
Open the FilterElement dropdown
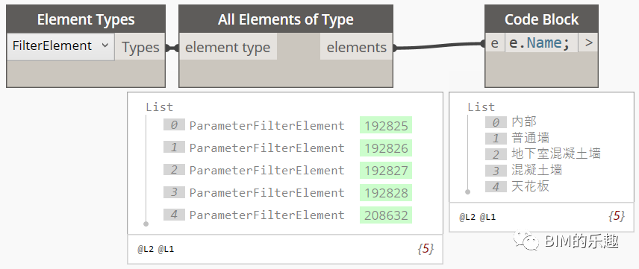click(x=60, y=46)
